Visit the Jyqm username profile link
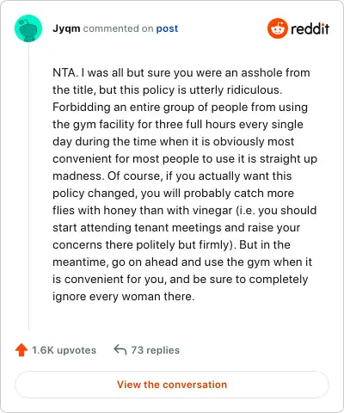The image size is (344, 413). (66, 29)
